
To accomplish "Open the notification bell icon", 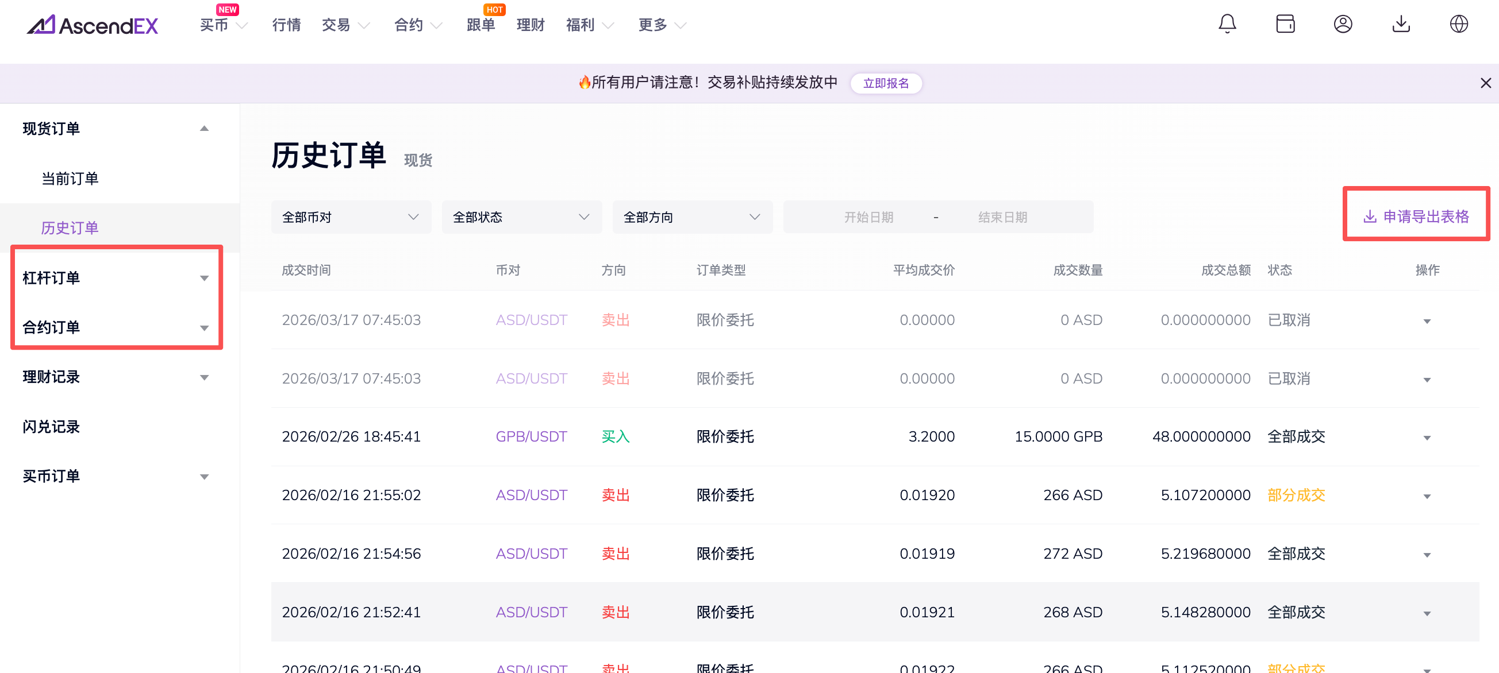I will 1227,25.
